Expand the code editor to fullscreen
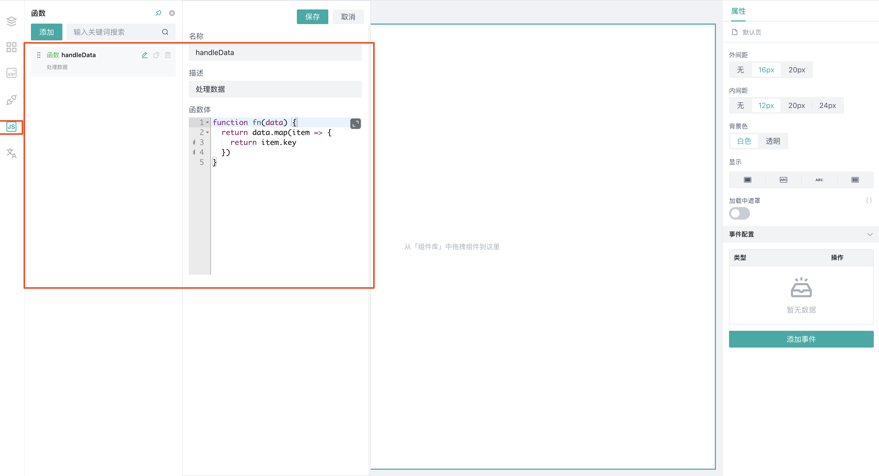 tap(356, 123)
